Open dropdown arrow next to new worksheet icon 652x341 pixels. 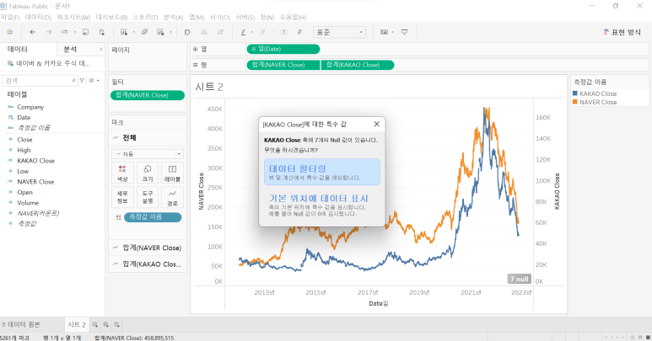(134, 32)
